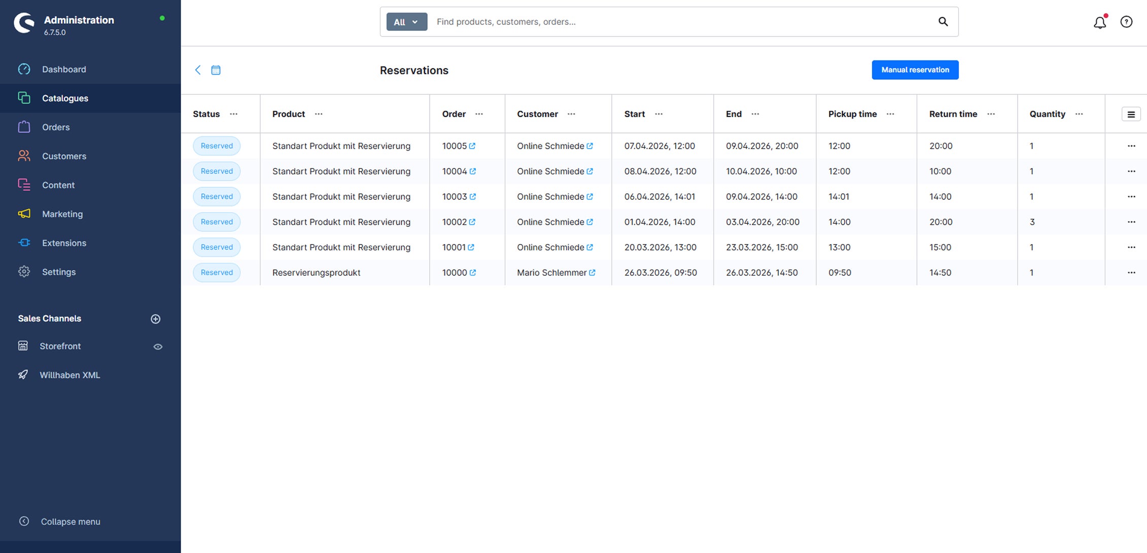Open order 10002 external link
Image resolution: width=1147 pixels, height=553 pixels.
click(x=472, y=222)
